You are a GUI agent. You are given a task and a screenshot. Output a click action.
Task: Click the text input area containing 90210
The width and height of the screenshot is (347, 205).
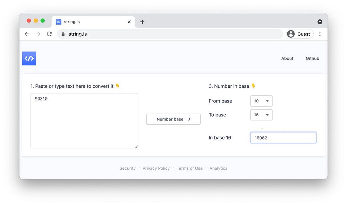[x=84, y=121]
